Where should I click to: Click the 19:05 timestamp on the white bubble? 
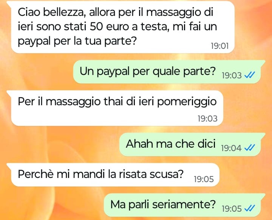coord(204,179)
